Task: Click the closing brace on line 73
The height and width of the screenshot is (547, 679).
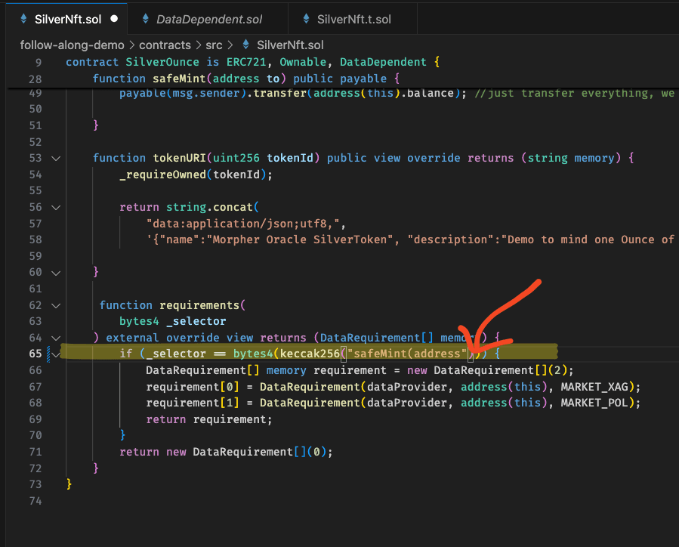Action: [x=69, y=484]
